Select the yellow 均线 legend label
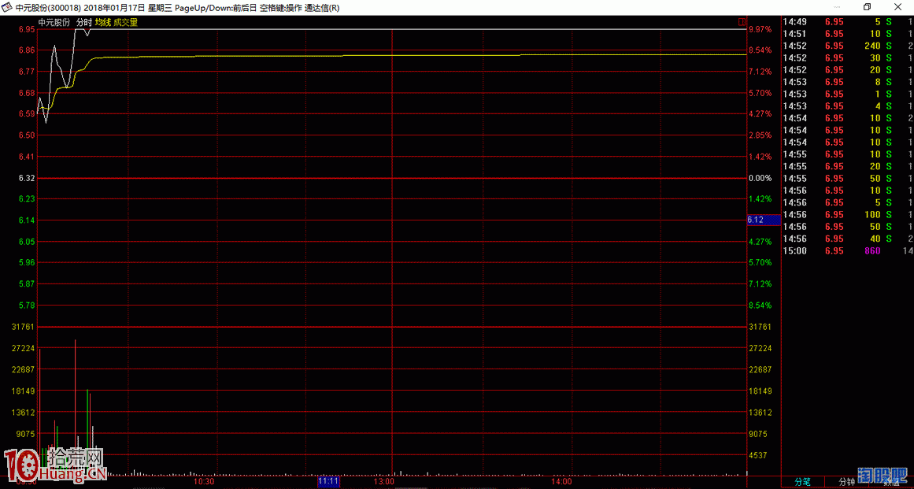 click(102, 22)
